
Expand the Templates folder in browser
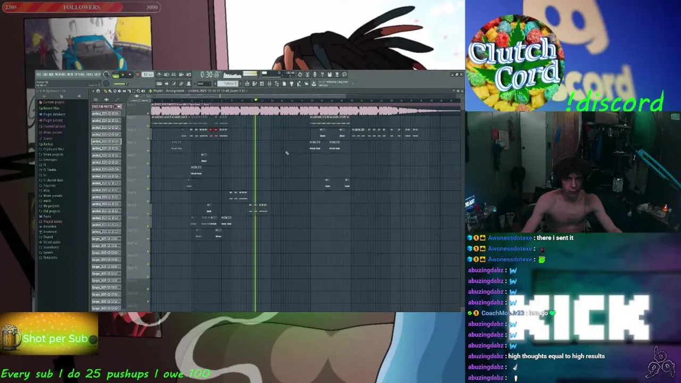tap(48, 257)
